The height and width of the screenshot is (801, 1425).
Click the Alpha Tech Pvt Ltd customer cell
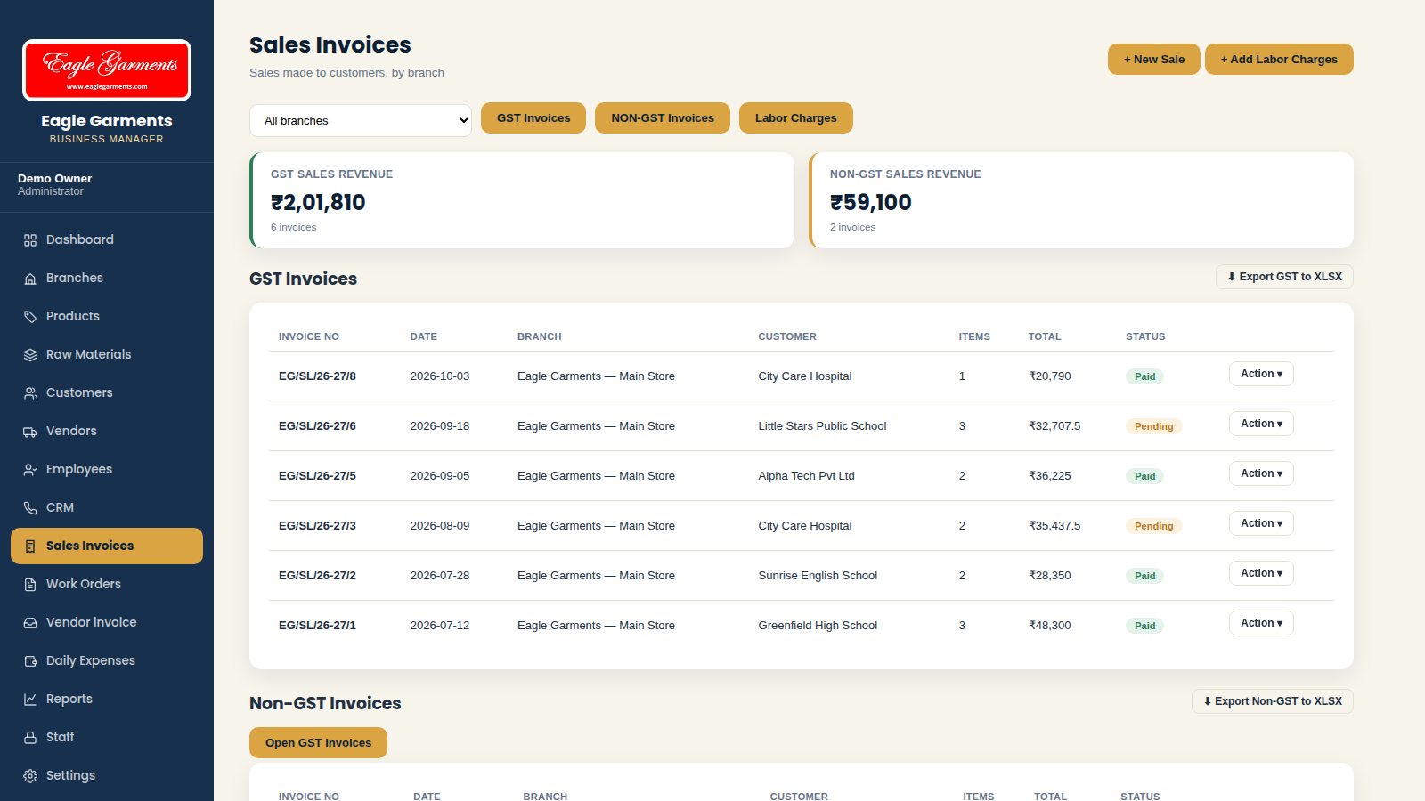806,476
